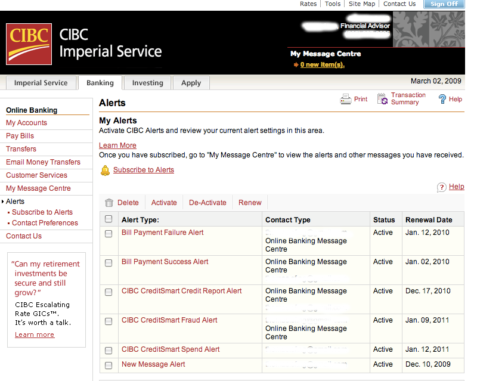Open Site Map in top menu
The width and height of the screenshot is (477, 381).
click(x=362, y=4)
